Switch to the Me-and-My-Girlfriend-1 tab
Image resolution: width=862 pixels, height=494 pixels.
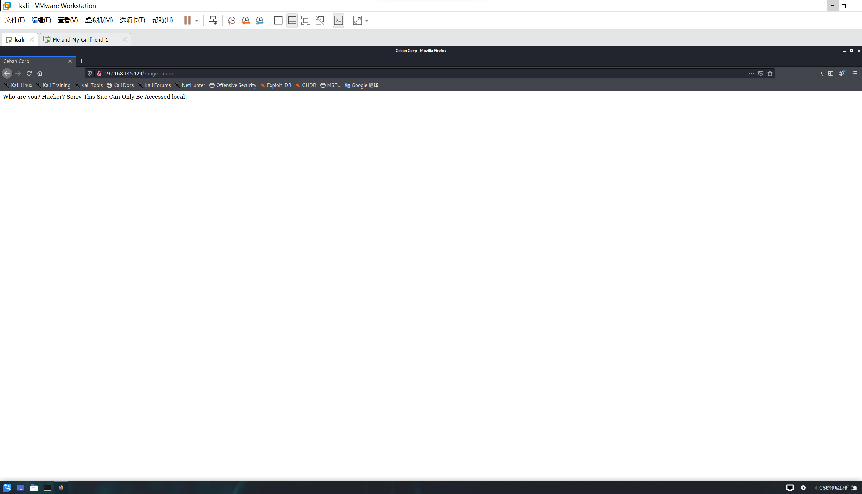[80, 39]
